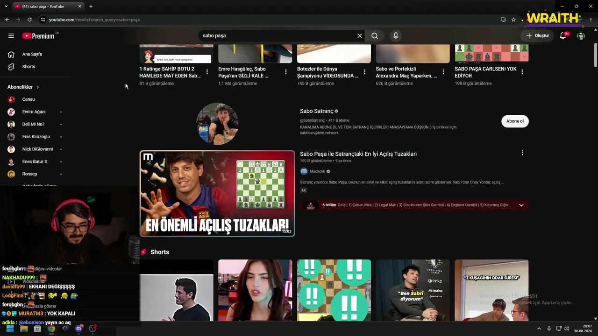Open the Enes Batur S subscription
The height and width of the screenshot is (336, 598).
(x=36, y=161)
